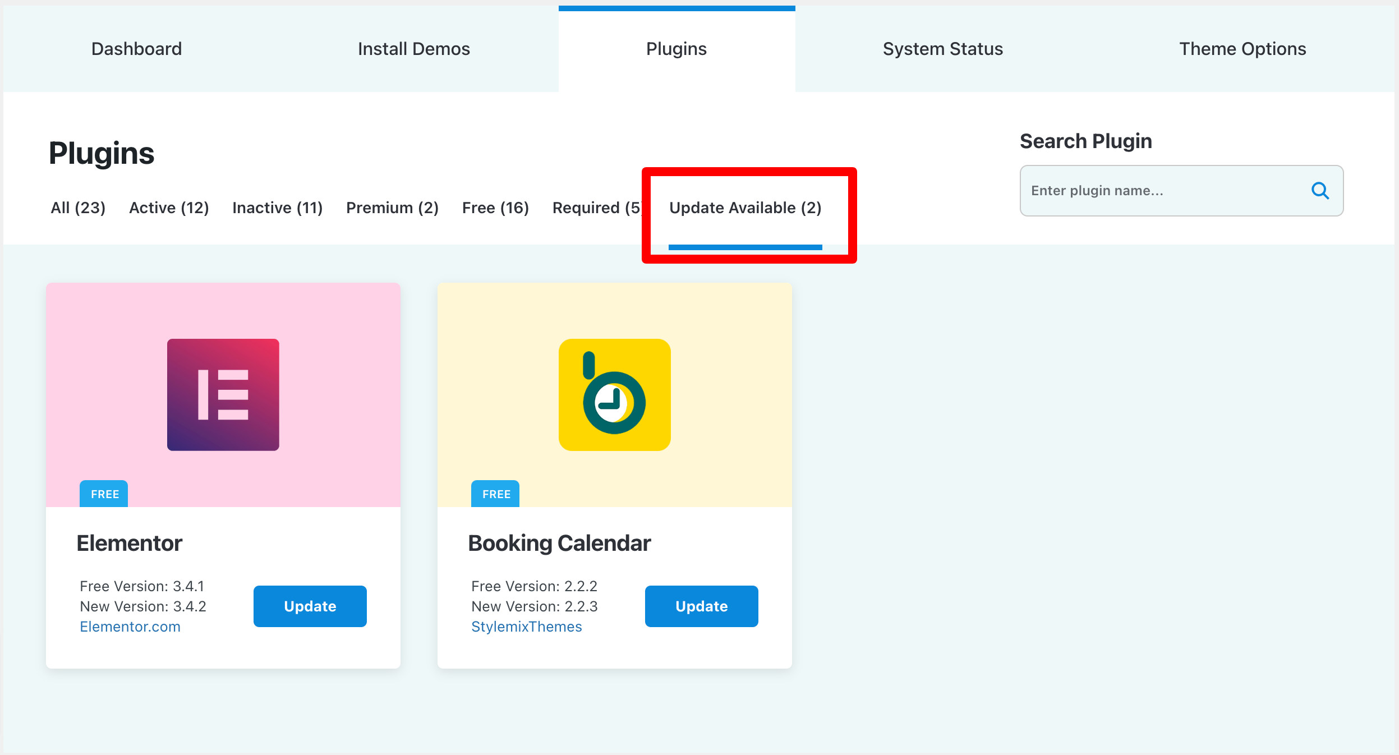The height and width of the screenshot is (755, 1399).
Task: Show Active (12) plugins
Action: (x=169, y=208)
